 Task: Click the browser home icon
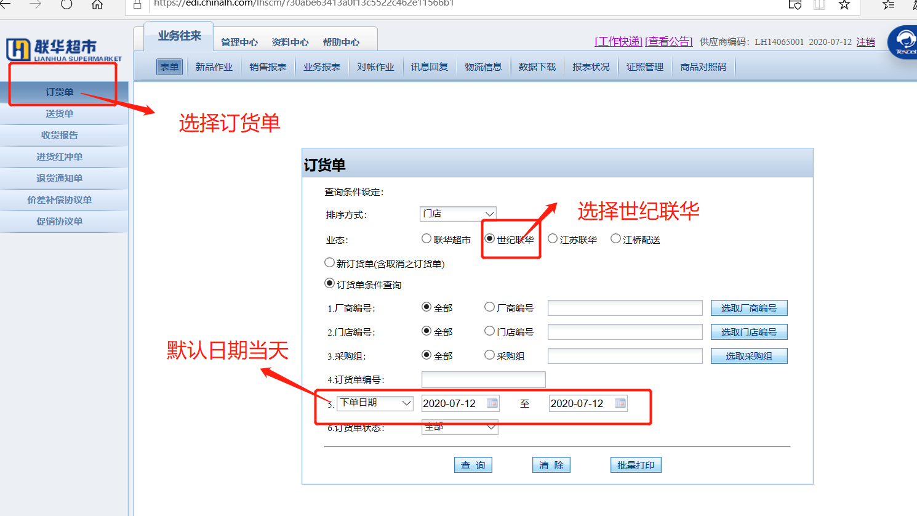pyautogui.click(x=97, y=4)
